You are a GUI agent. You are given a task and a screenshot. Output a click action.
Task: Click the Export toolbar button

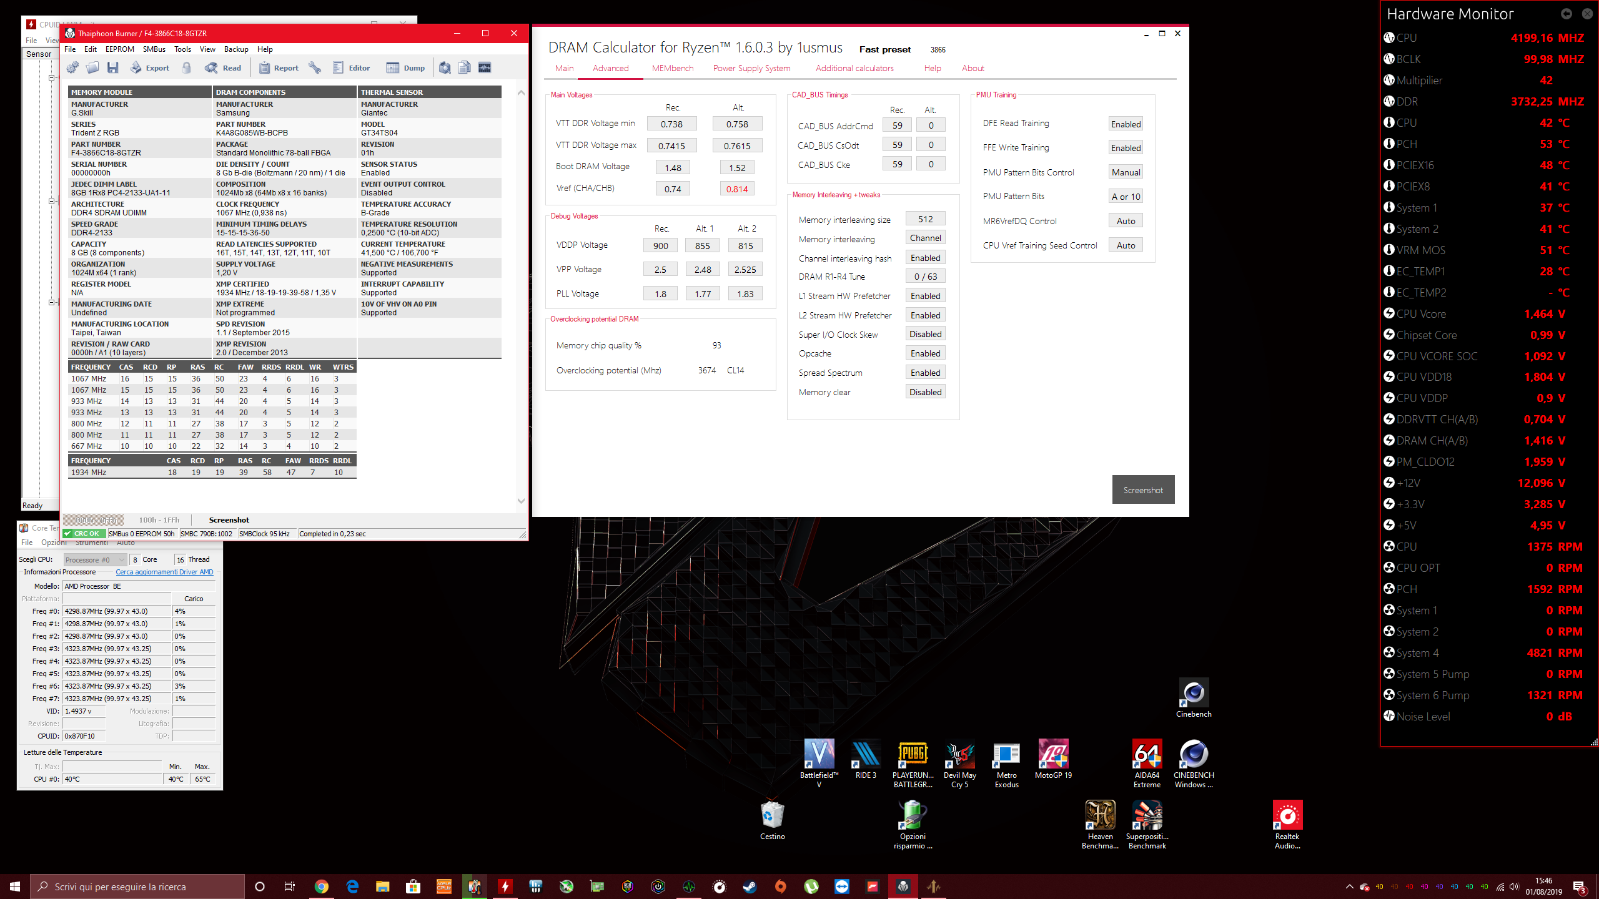pyautogui.click(x=150, y=67)
